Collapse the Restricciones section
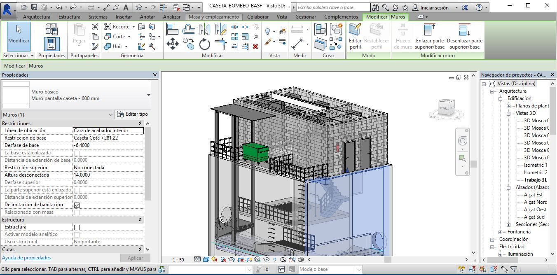The width and height of the screenshot is (557, 275). point(140,124)
